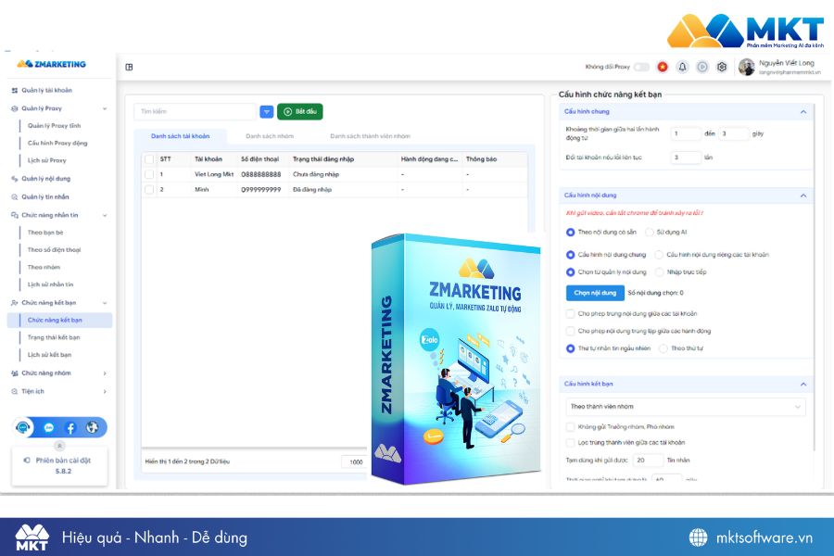
Task: Click the ZMARKETING logo in sidebar
Action: tap(51, 64)
